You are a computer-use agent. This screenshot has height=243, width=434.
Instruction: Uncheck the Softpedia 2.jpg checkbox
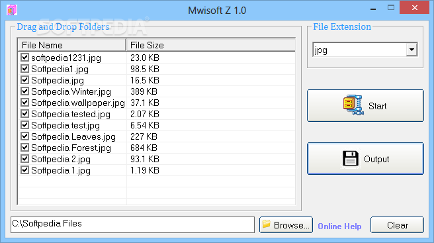(x=25, y=159)
